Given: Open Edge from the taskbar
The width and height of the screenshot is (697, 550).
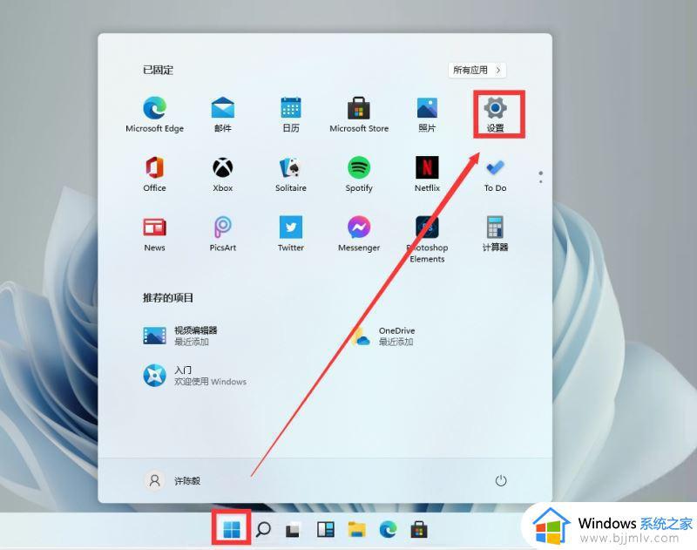Looking at the screenshot, I should tap(388, 529).
